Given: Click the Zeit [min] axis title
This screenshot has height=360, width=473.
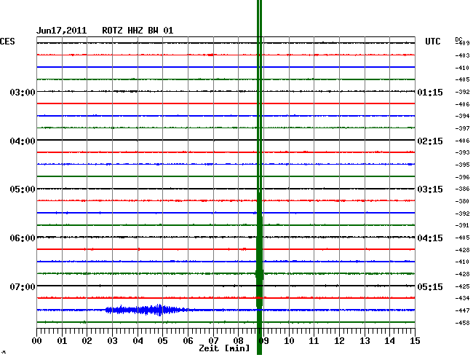Looking at the screenshot, I should click(x=224, y=348).
